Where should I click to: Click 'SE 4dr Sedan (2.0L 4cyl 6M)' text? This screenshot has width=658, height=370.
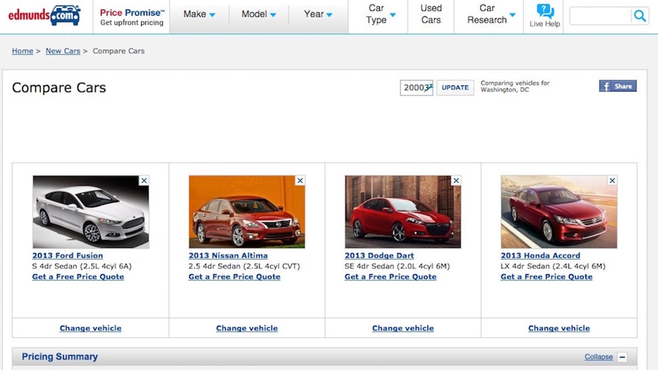coord(398,266)
